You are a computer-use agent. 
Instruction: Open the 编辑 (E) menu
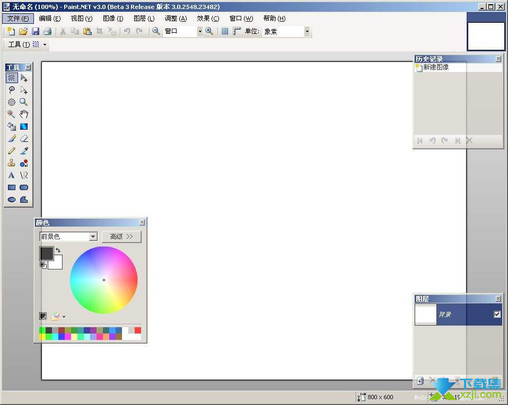pos(49,19)
